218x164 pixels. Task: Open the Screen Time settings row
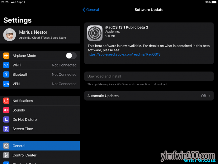pos(40,129)
